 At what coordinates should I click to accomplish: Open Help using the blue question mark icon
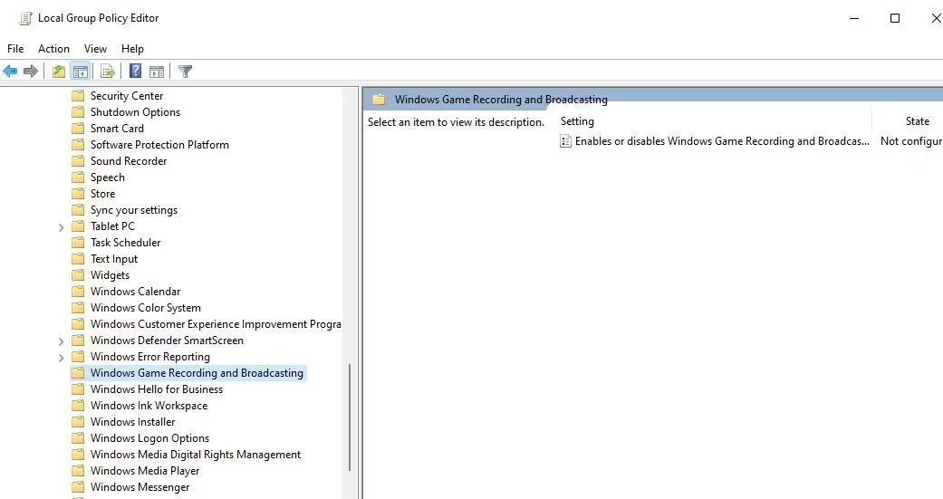[135, 72]
